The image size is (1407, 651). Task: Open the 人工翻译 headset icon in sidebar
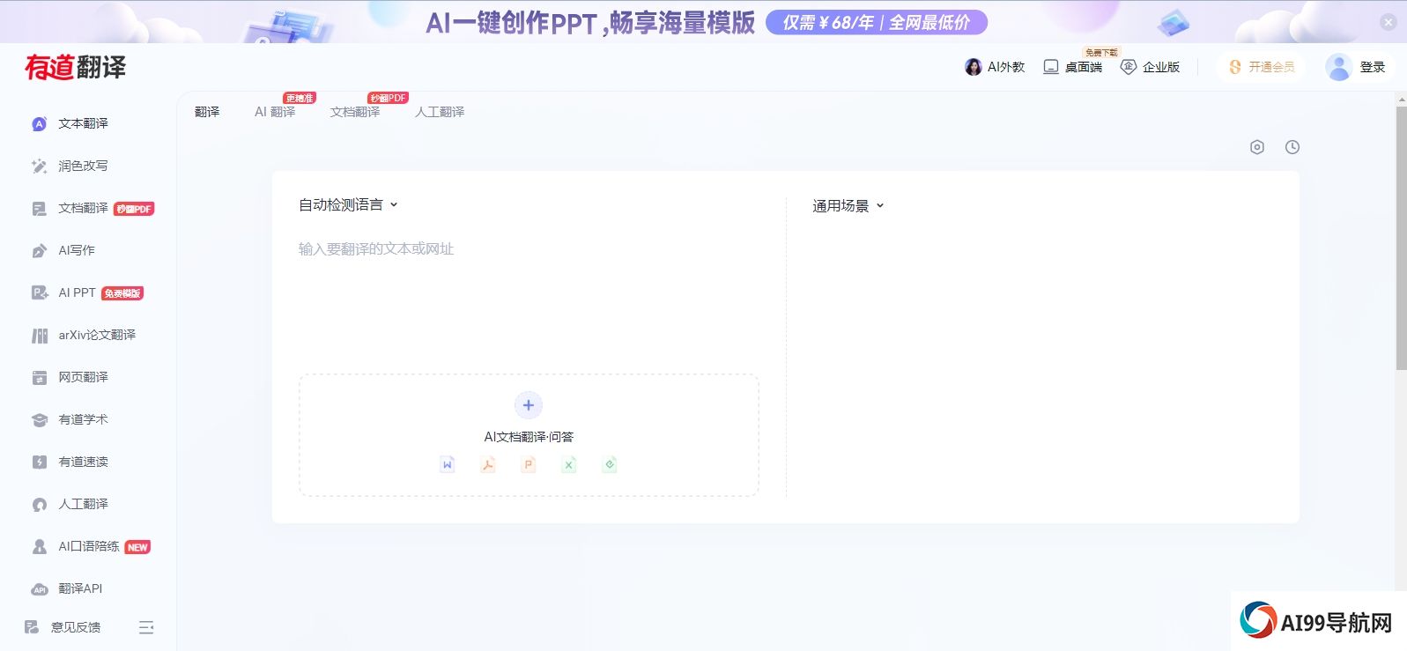pyautogui.click(x=40, y=505)
